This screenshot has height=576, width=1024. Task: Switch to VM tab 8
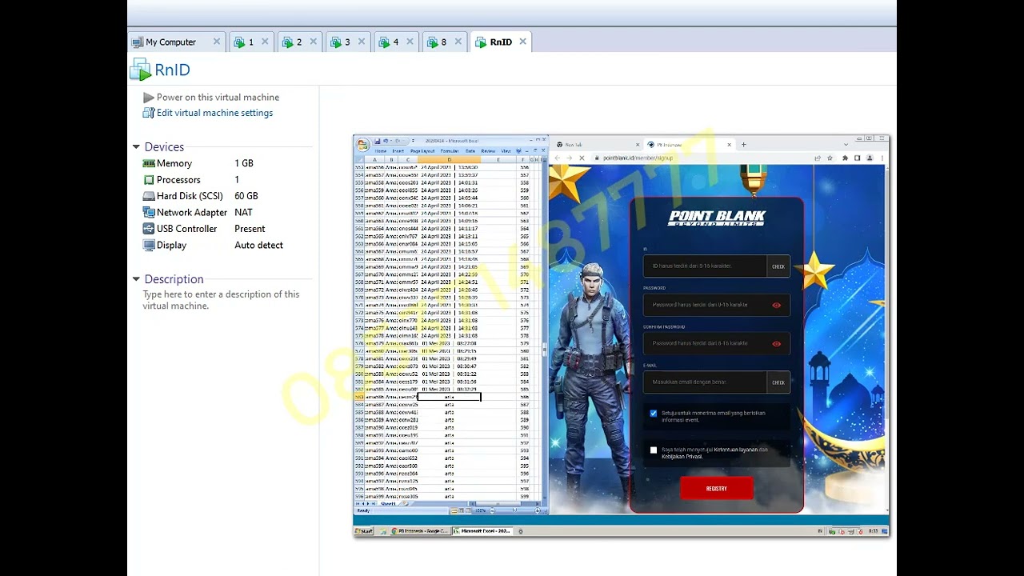[443, 42]
